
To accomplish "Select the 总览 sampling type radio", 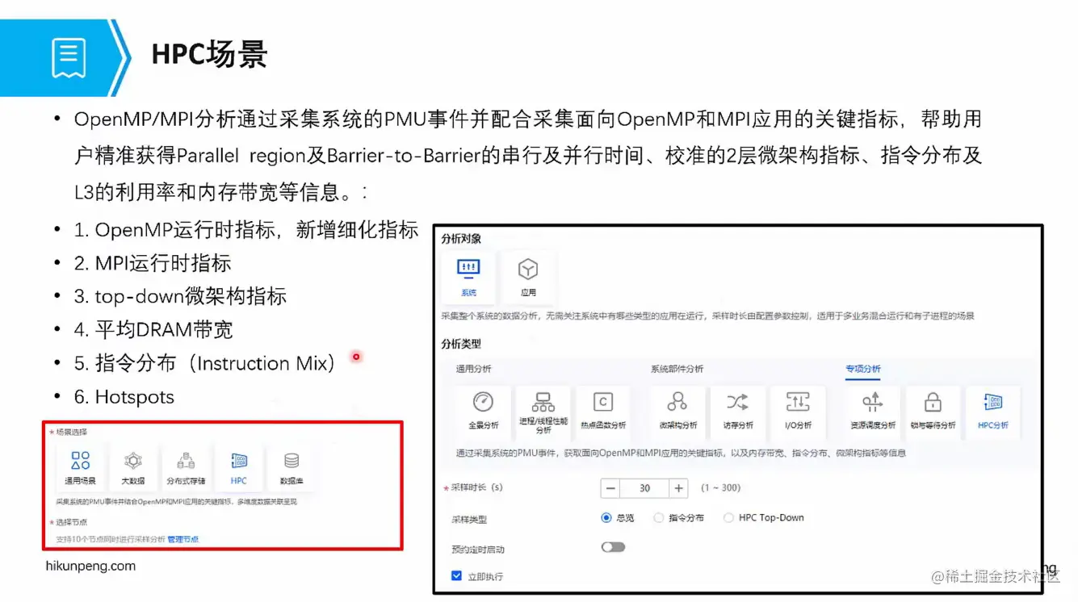I will point(606,518).
